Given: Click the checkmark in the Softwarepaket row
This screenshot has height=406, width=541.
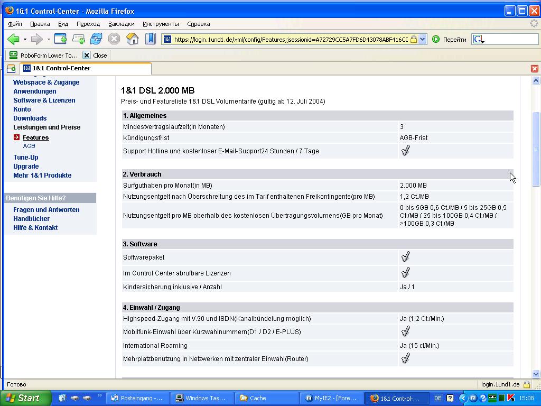Looking at the screenshot, I should click(405, 256).
